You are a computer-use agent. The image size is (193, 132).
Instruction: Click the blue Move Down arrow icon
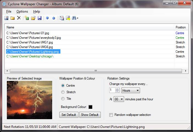tap(47, 18)
